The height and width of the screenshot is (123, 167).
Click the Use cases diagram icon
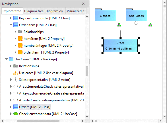(x=16, y=73)
